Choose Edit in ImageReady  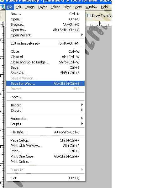click(45, 43)
